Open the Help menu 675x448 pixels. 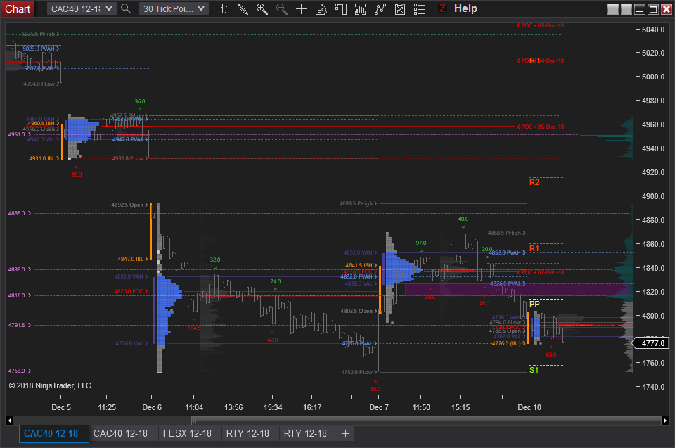pos(465,8)
